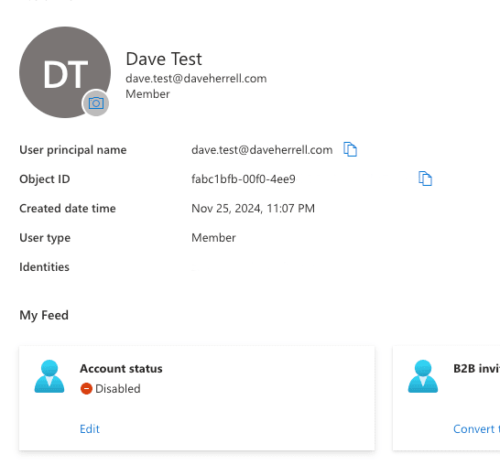Click the Disabled status text
This screenshot has height=476, width=500.
pos(118,389)
